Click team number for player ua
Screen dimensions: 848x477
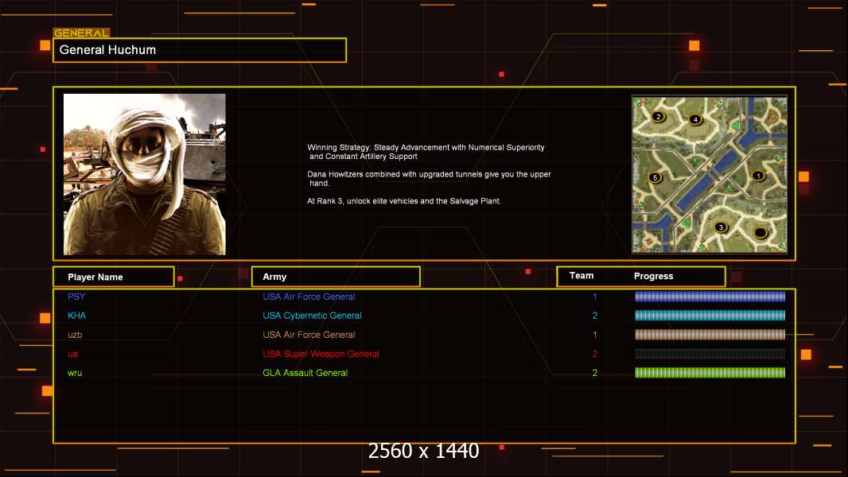click(595, 354)
